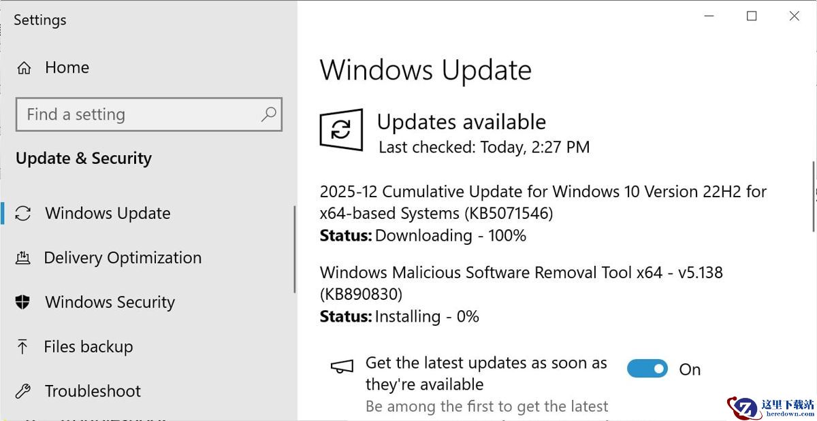Maximize the Settings window
This screenshot has width=817, height=421.
tap(752, 16)
